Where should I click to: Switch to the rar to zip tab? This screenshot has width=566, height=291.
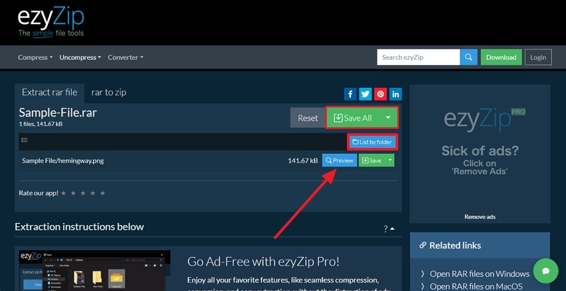click(109, 93)
